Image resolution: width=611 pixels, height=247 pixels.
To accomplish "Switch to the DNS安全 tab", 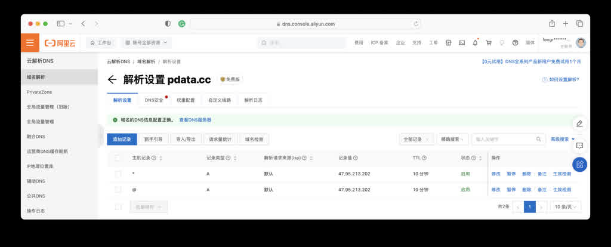I will point(154,100).
